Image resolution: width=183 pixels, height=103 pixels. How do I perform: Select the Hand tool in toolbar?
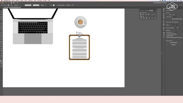click(x=1, y=56)
